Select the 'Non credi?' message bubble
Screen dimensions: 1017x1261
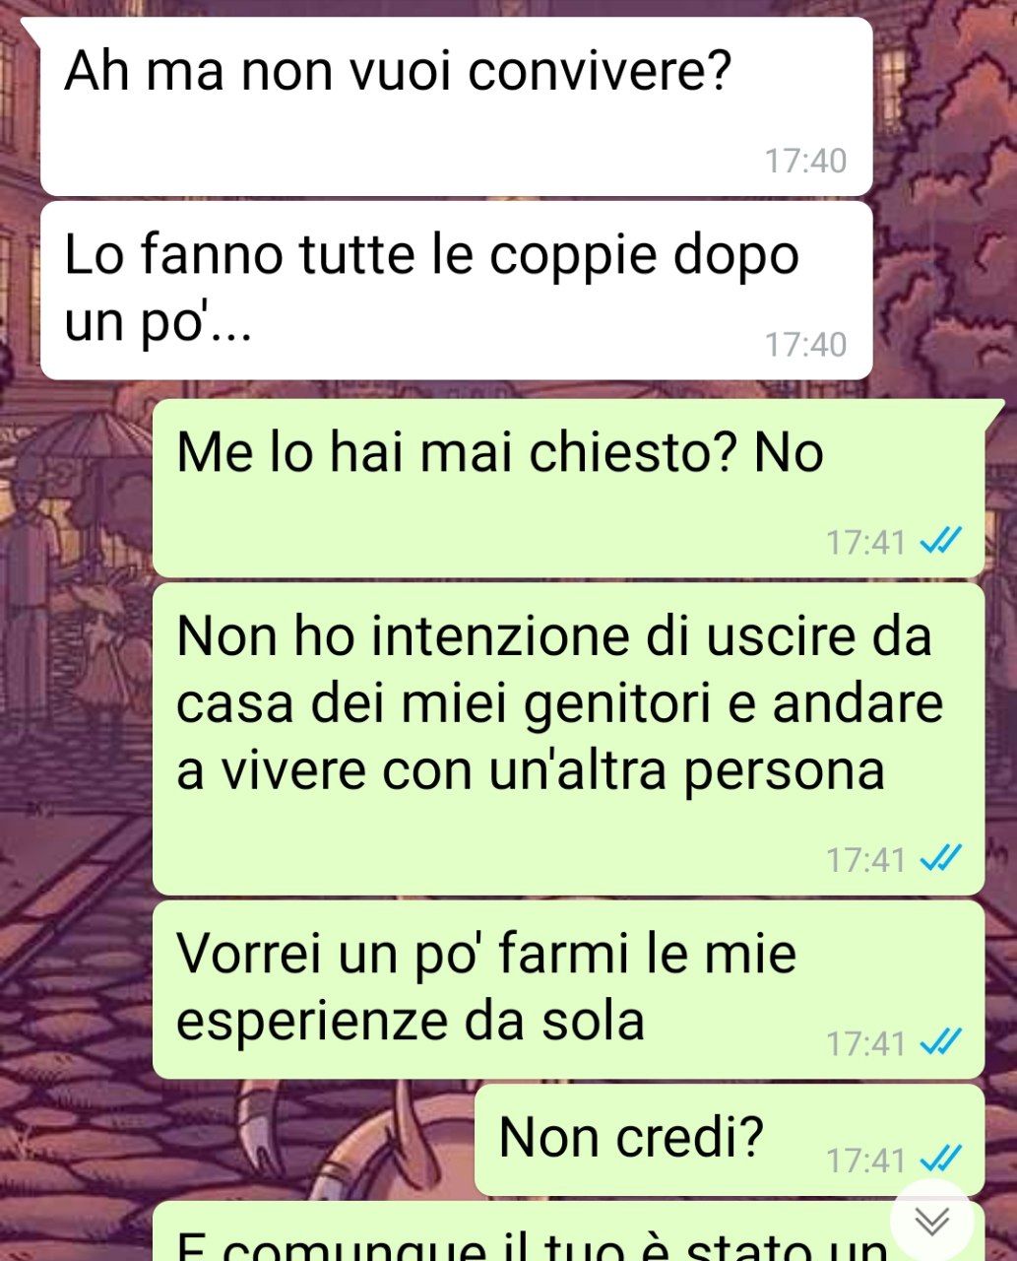(x=730, y=1140)
